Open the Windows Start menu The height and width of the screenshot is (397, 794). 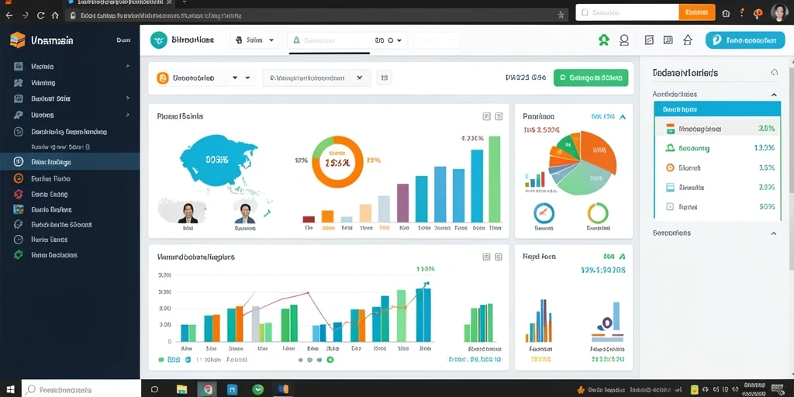pyautogui.click(x=10, y=389)
